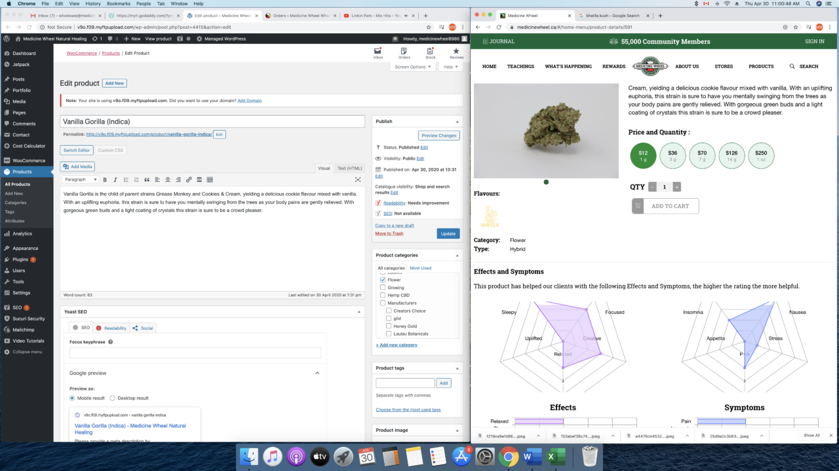Check the Manufacturers category checkbox
The height and width of the screenshot is (471, 839).
(383, 304)
